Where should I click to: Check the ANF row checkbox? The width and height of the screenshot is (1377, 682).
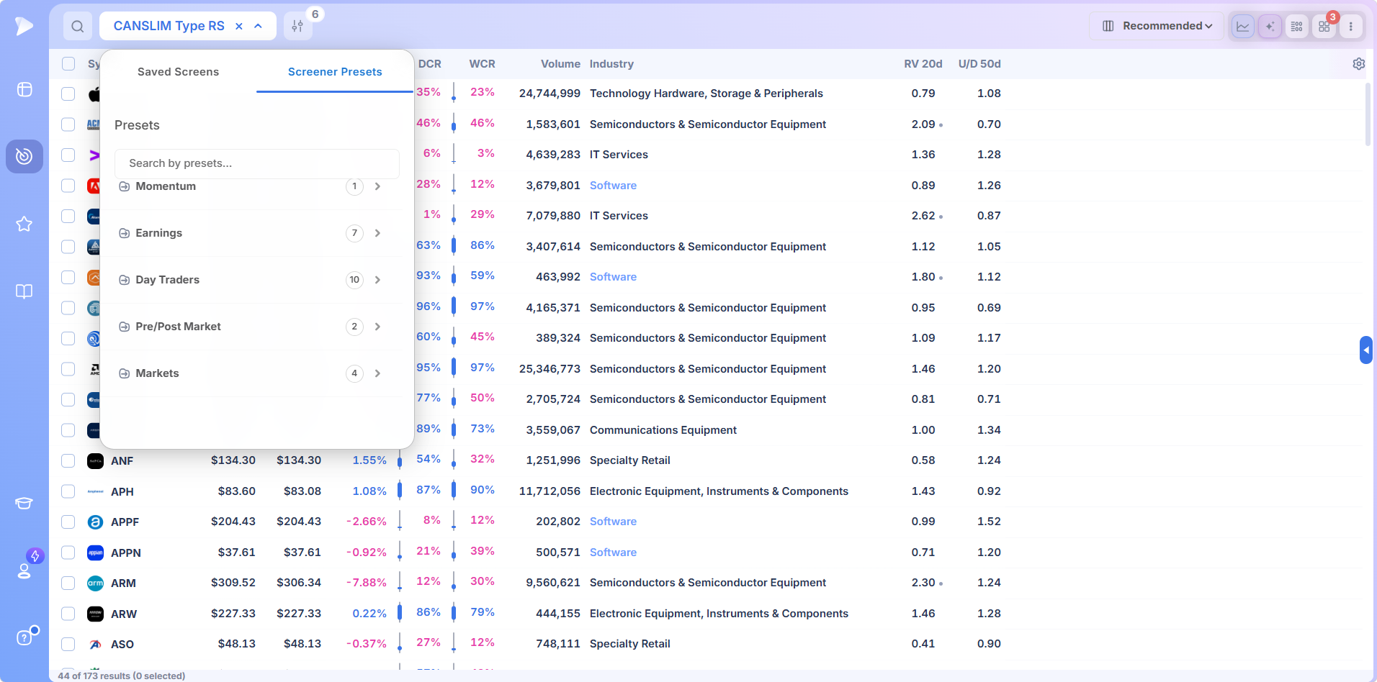68,460
